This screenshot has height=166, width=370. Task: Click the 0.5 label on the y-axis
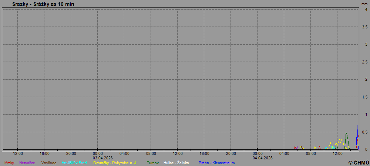click(364, 132)
